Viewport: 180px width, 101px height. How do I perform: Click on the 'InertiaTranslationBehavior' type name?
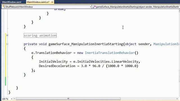(110, 53)
